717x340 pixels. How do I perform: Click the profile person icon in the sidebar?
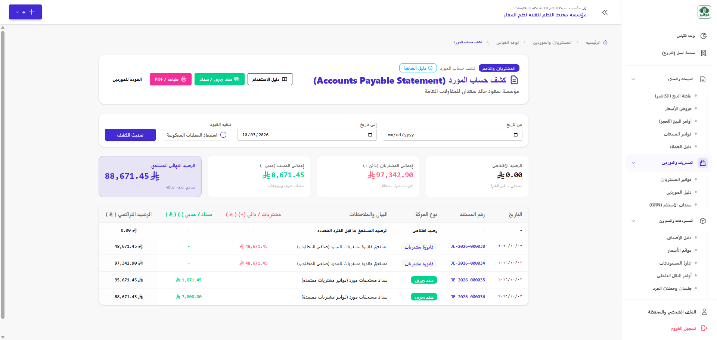(704, 312)
